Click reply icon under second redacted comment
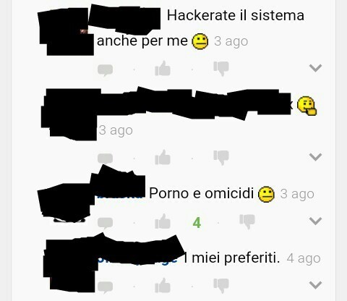This screenshot has width=347, height=301. [105, 158]
